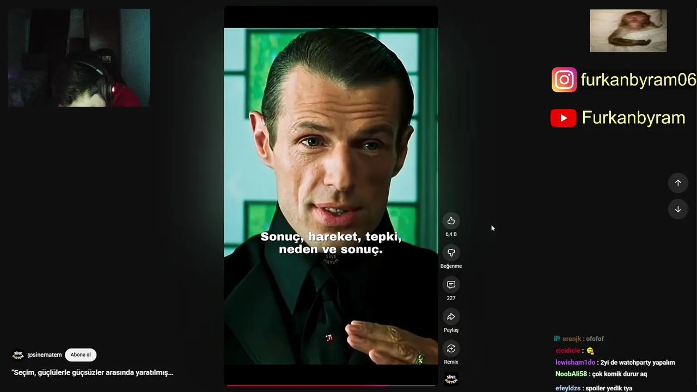This screenshot has height=392, width=697.
Task: Go to next Short with down arrow
Action: [x=678, y=209]
